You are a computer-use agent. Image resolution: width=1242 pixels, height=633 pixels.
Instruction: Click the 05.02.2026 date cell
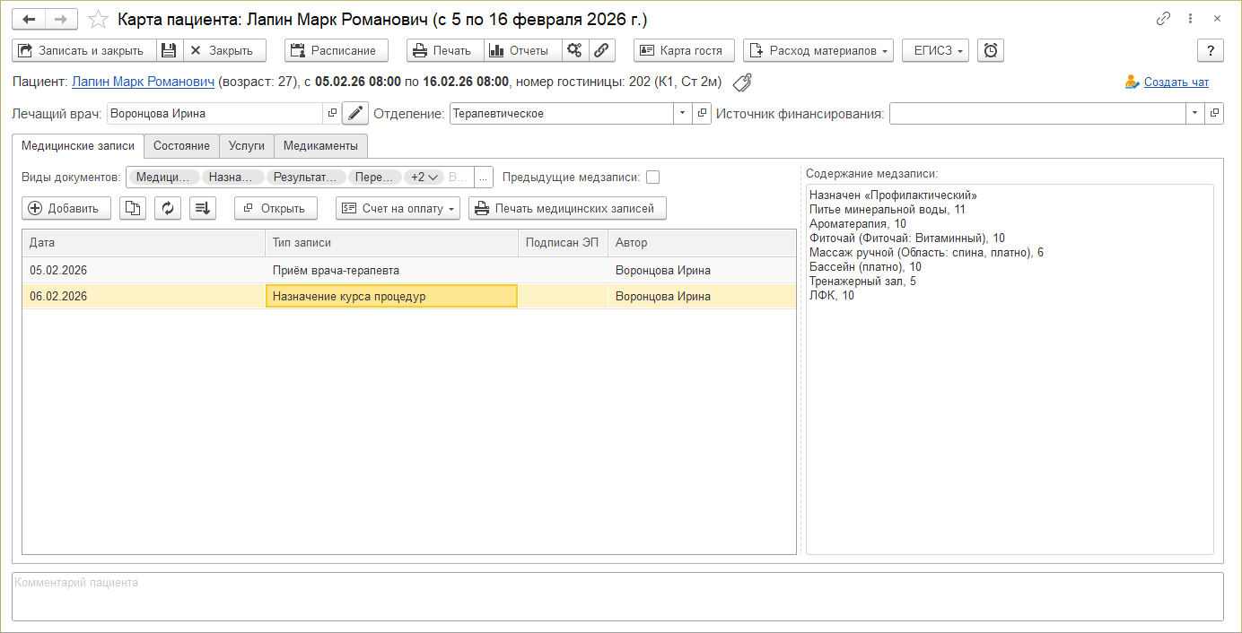(x=144, y=270)
